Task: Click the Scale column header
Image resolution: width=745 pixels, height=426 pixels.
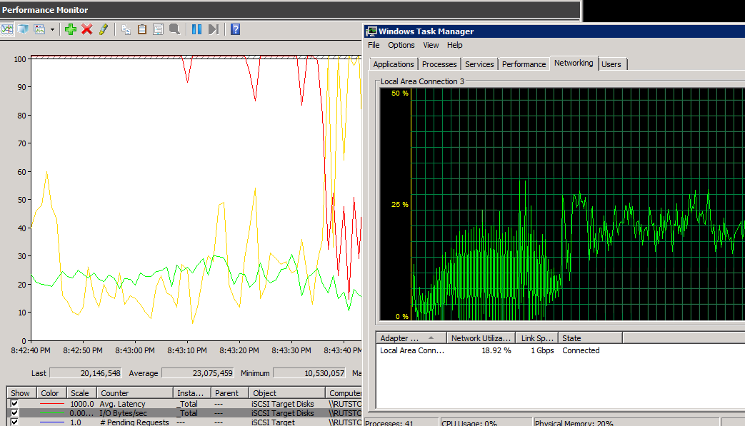Action: (x=80, y=393)
